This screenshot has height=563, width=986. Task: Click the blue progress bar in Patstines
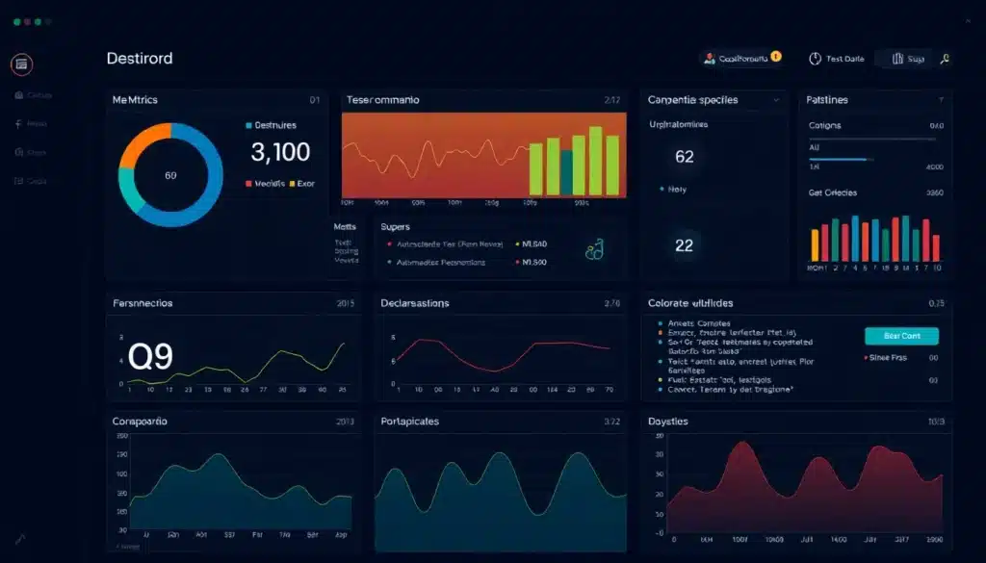coord(842,159)
